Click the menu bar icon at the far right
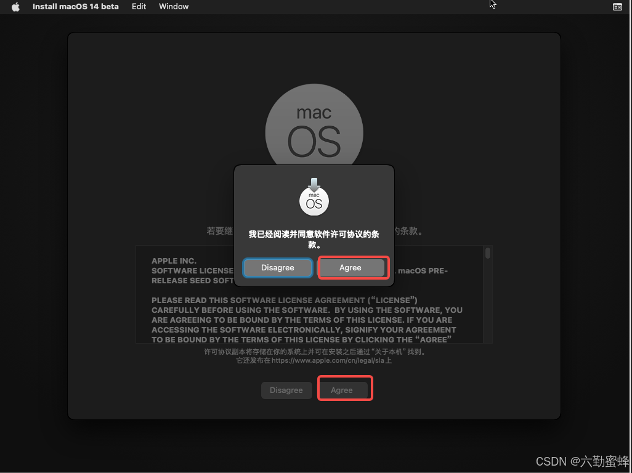The height and width of the screenshot is (473, 632). 617,6
